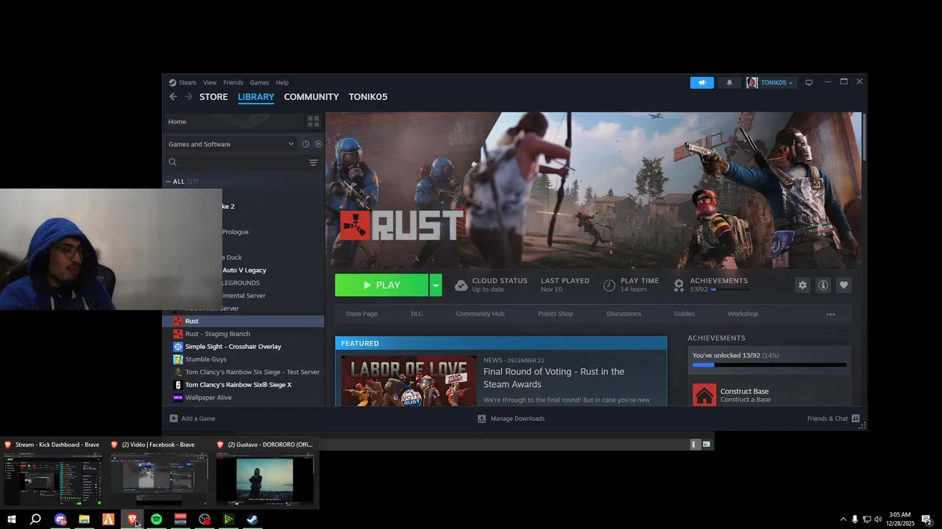The image size is (942, 529).
Task: Switch to Vidéo | Facebook Brave preview
Action: coord(159,473)
